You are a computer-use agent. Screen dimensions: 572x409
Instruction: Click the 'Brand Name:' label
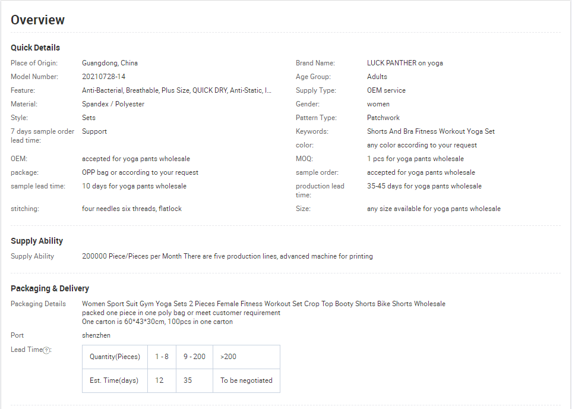(x=315, y=63)
